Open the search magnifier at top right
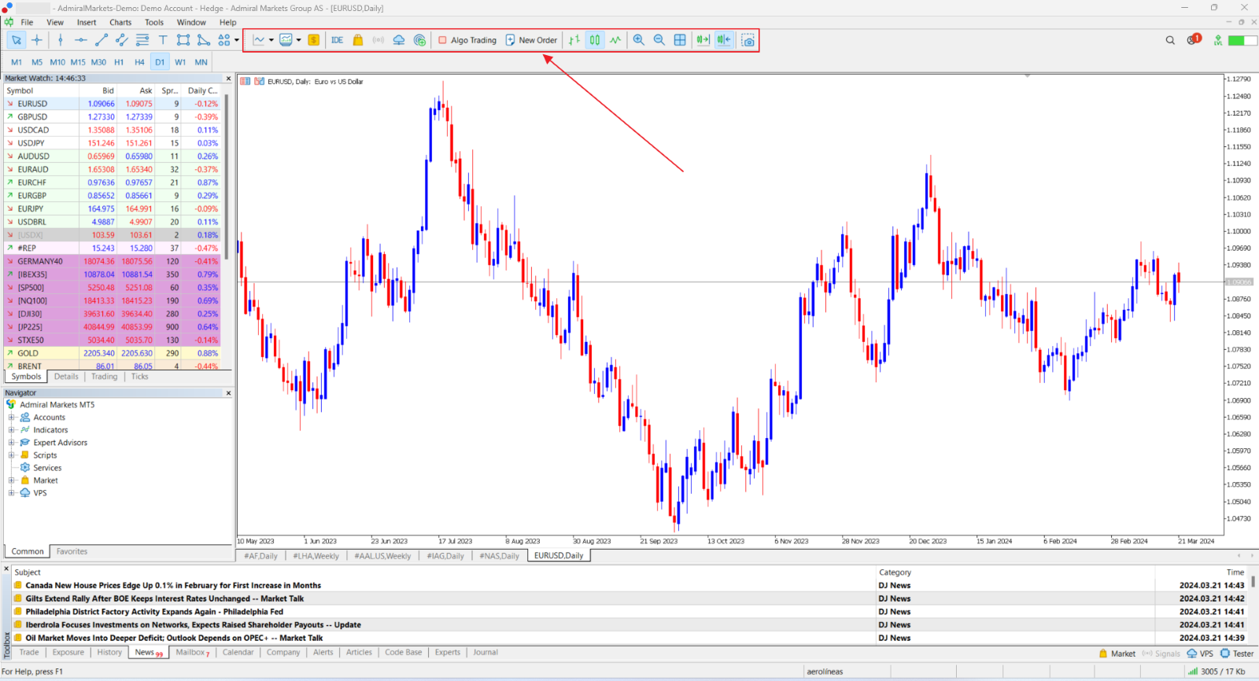The height and width of the screenshot is (681, 1259). coord(1170,40)
